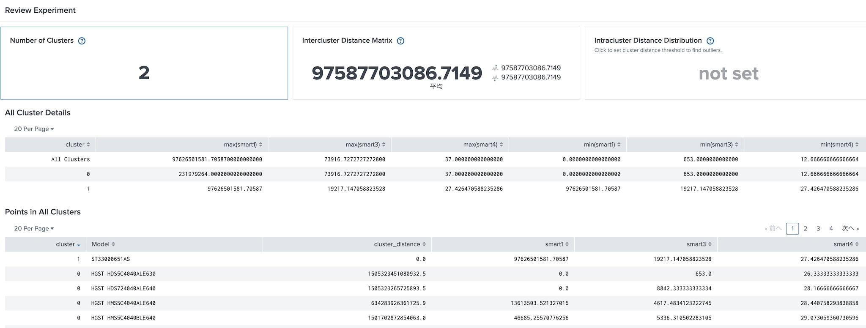Click the 231979264.0000000000000000 max(smart1) value
Screen dimensions: 866x328
[x=220, y=174]
